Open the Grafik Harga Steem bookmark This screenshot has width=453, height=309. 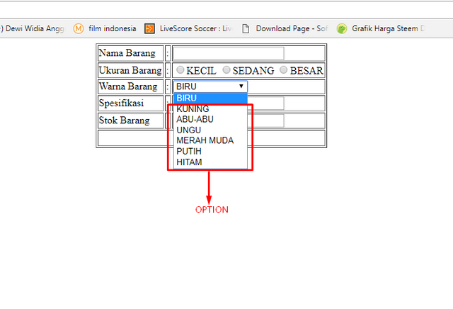(x=381, y=28)
